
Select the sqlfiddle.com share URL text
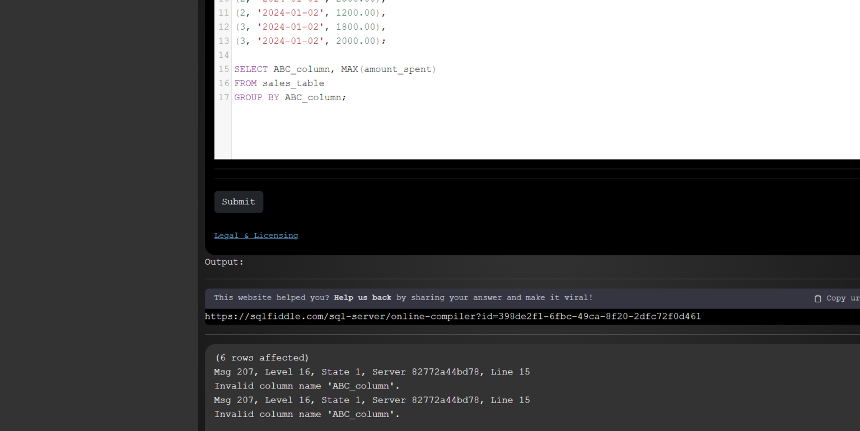coord(452,316)
